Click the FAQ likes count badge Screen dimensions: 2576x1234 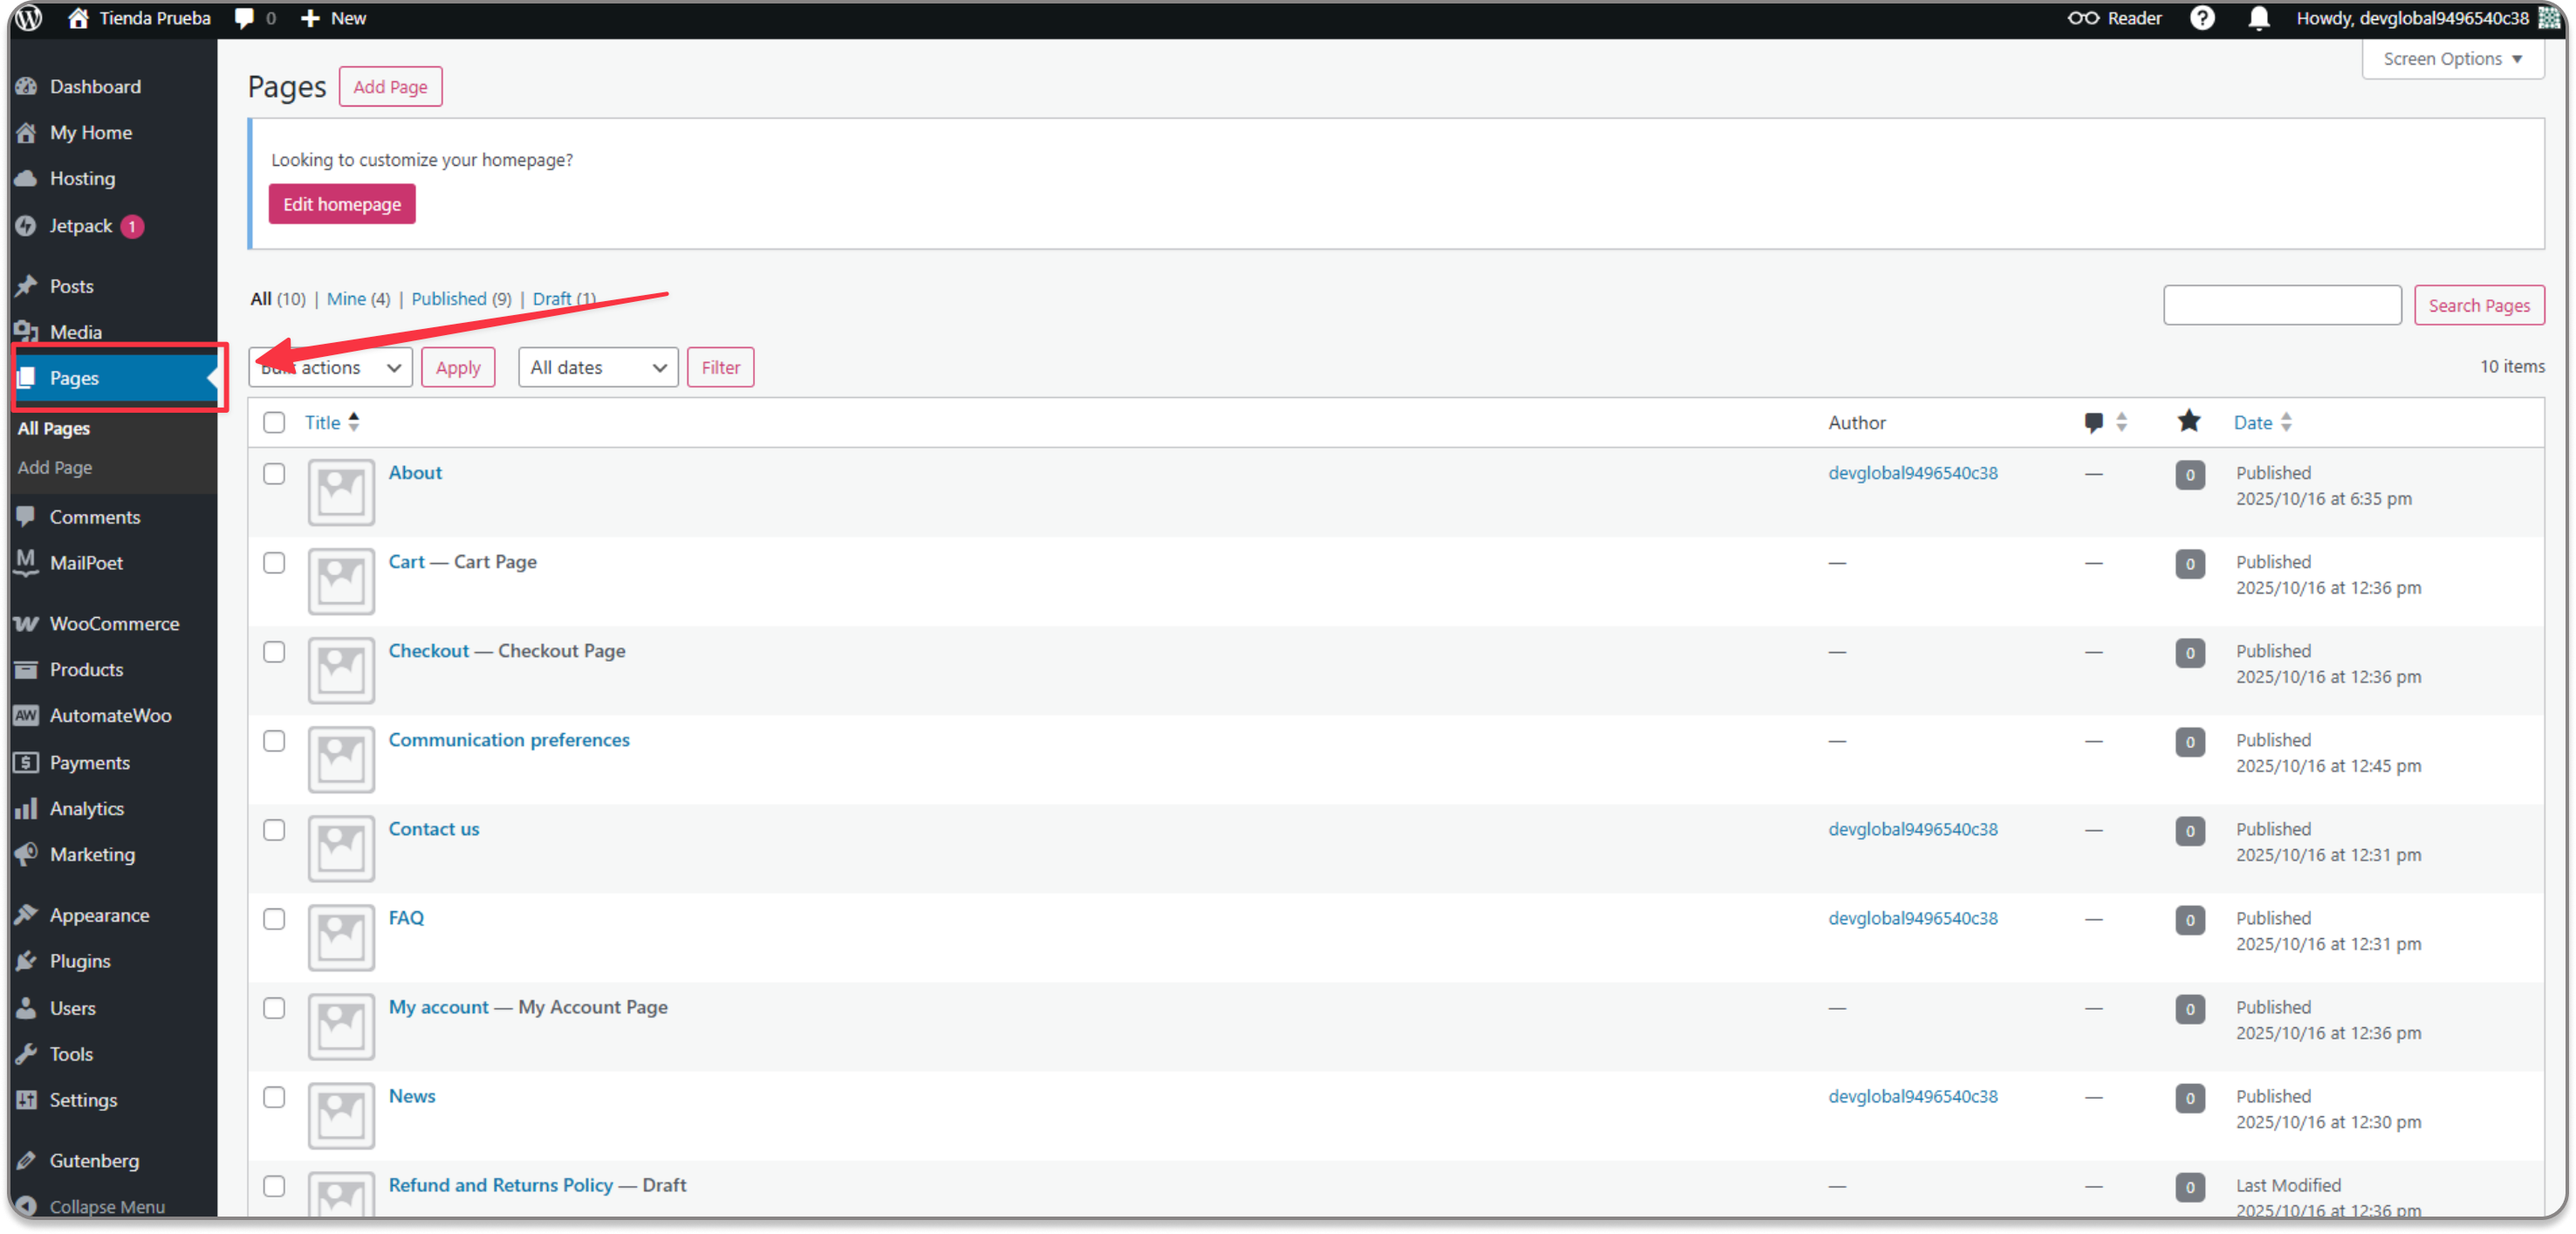2189,920
